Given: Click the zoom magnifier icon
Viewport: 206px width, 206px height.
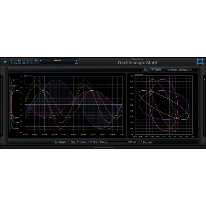Looking at the screenshot, I should point(36,60).
